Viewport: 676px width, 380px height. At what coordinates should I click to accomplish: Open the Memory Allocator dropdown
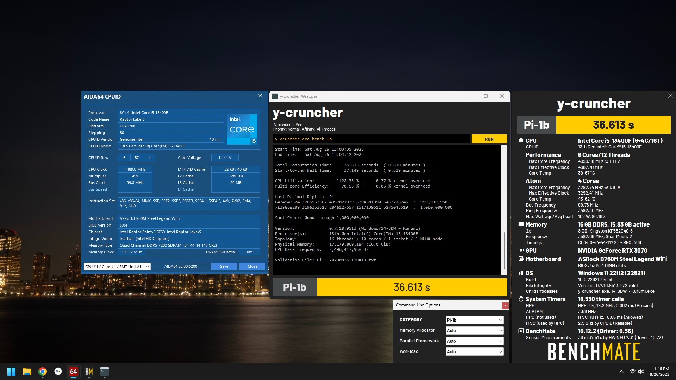click(474, 330)
